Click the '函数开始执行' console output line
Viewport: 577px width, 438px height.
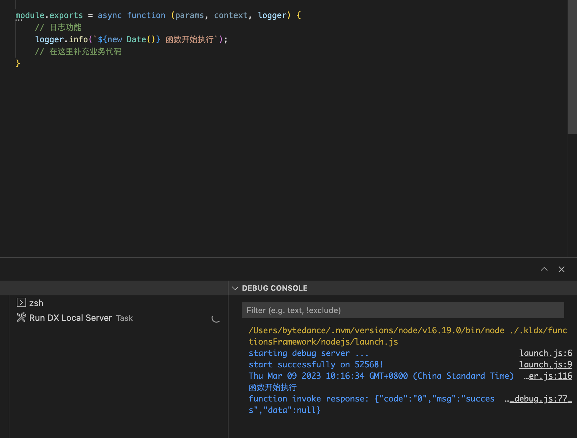[x=273, y=387]
